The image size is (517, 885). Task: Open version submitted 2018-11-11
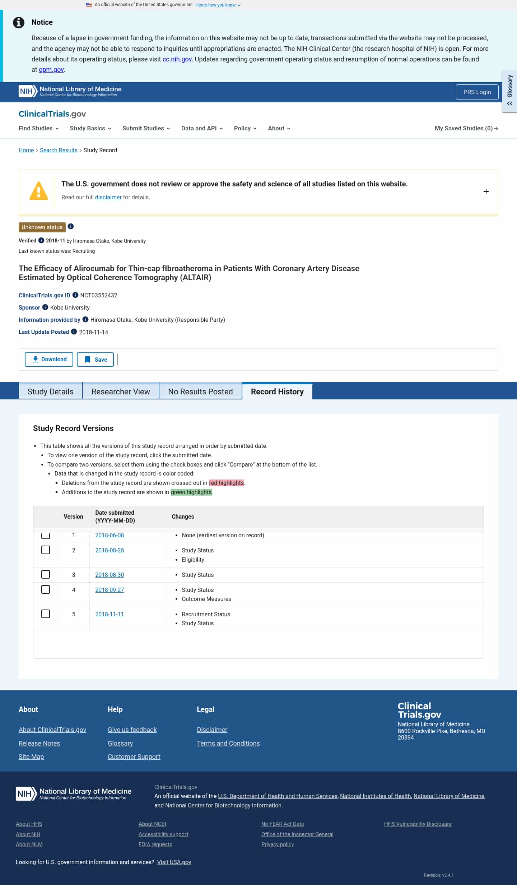click(x=110, y=614)
